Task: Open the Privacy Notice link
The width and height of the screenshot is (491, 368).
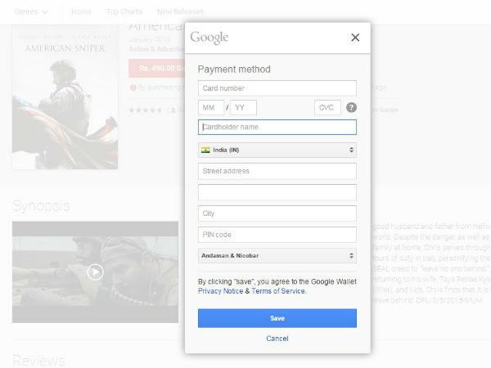Action: [x=220, y=291]
